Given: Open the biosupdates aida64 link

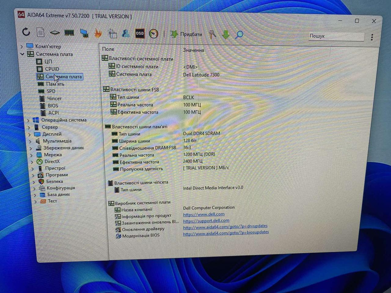Looking at the screenshot, I should pyautogui.click(x=226, y=233).
